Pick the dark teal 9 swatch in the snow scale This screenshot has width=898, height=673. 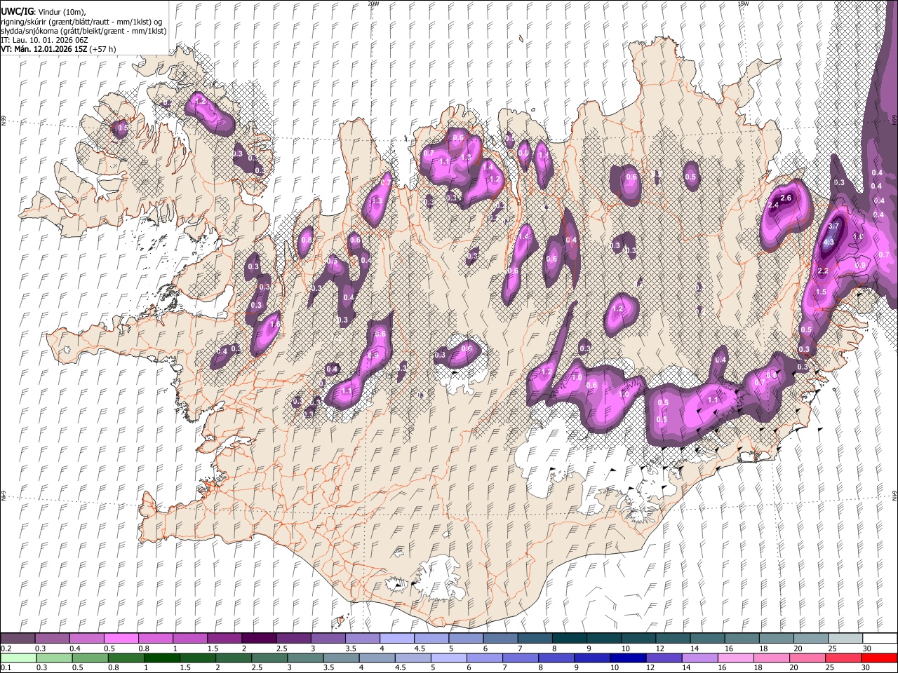[603, 639]
